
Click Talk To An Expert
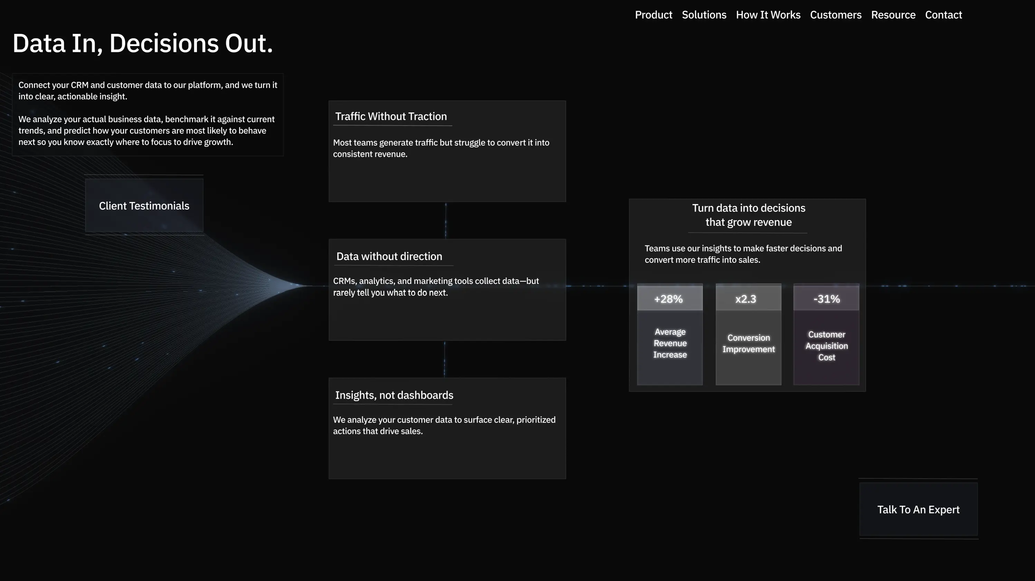918,509
